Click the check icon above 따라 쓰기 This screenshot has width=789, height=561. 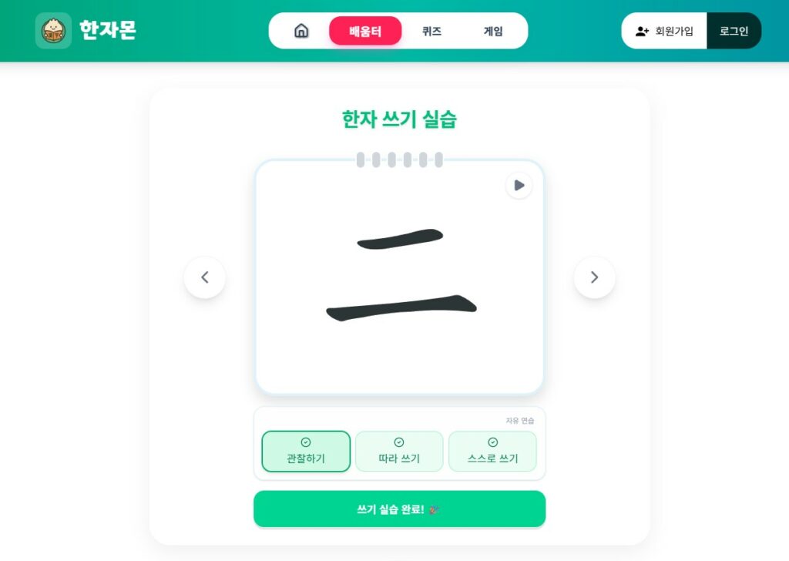399,442
